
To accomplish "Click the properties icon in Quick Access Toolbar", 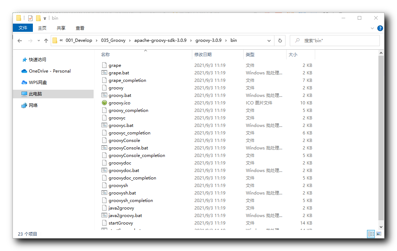I will [30, 18].
